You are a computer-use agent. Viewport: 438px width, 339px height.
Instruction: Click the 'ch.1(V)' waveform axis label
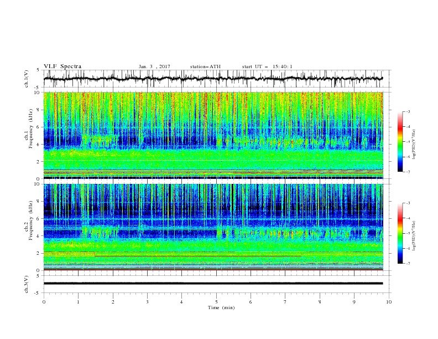[27, 79]
